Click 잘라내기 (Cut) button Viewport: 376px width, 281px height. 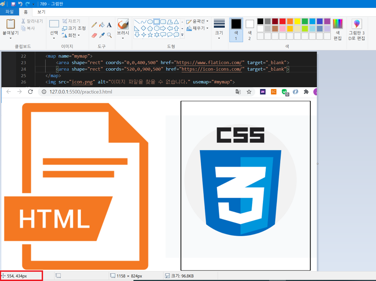tap(32, 21)
